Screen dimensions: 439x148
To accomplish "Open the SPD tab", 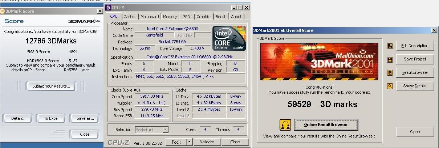I will 186,17.
